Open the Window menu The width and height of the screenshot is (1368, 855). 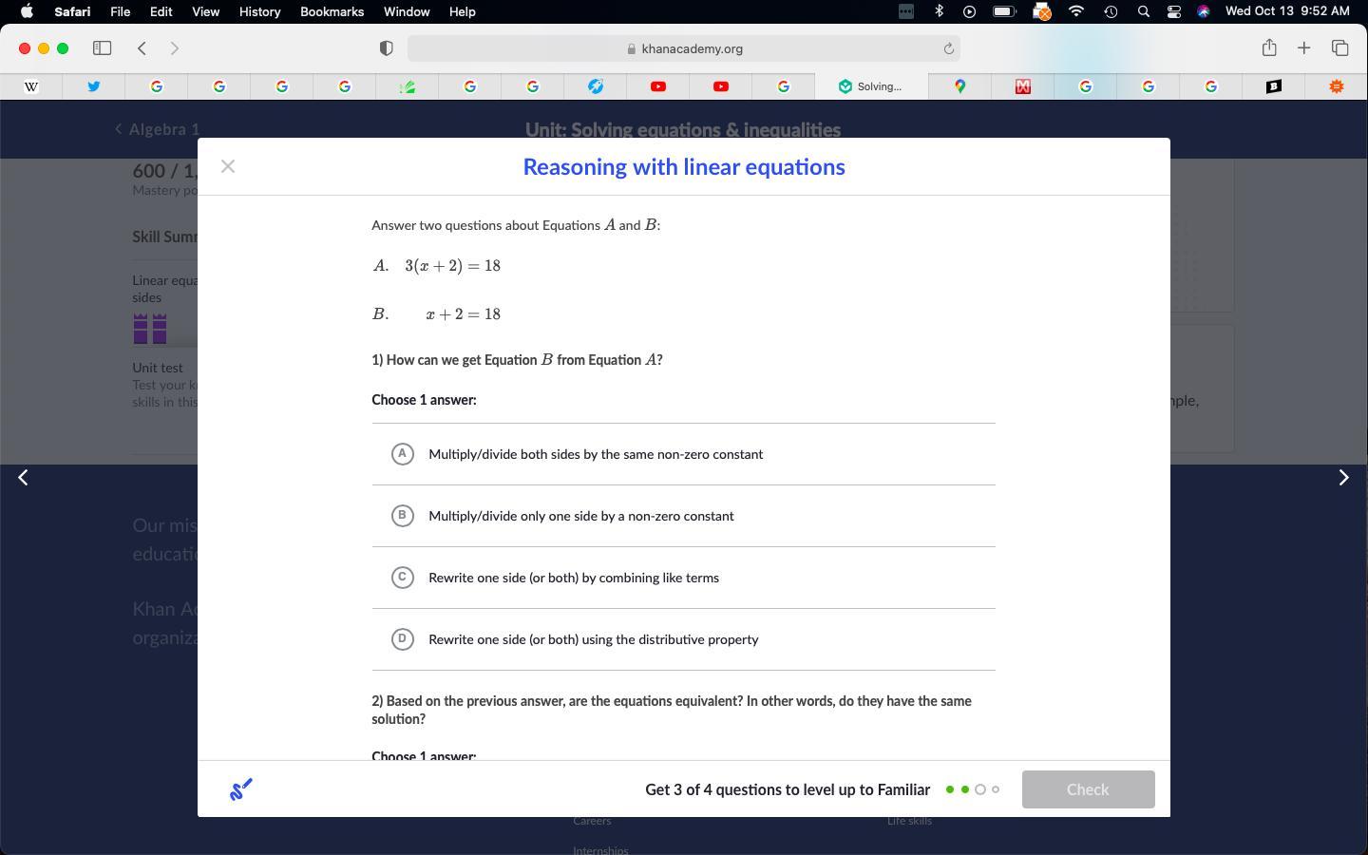click(x=407, y=11)
